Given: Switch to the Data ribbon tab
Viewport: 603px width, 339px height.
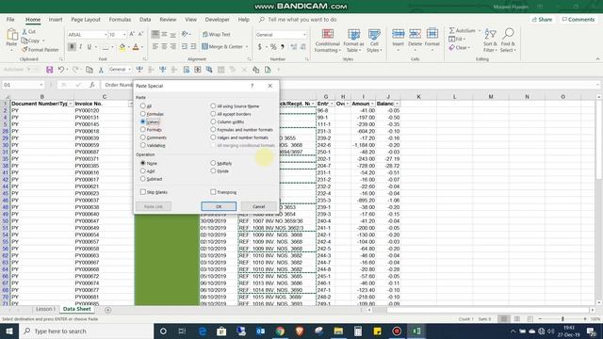Looking at the screenshot, I should [x=145, y=19].
